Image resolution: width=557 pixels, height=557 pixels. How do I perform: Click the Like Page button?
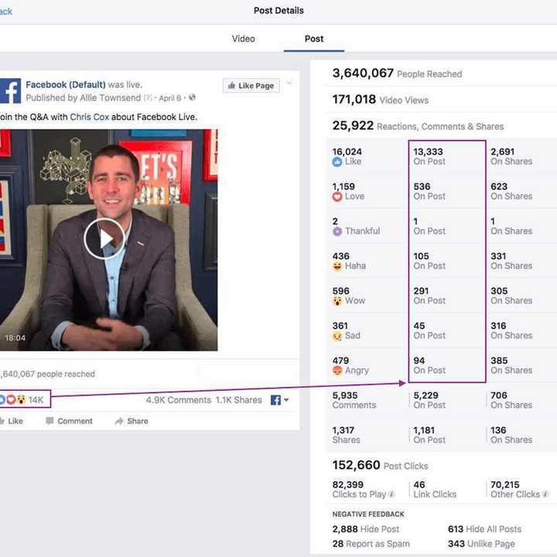pos(251,86)
